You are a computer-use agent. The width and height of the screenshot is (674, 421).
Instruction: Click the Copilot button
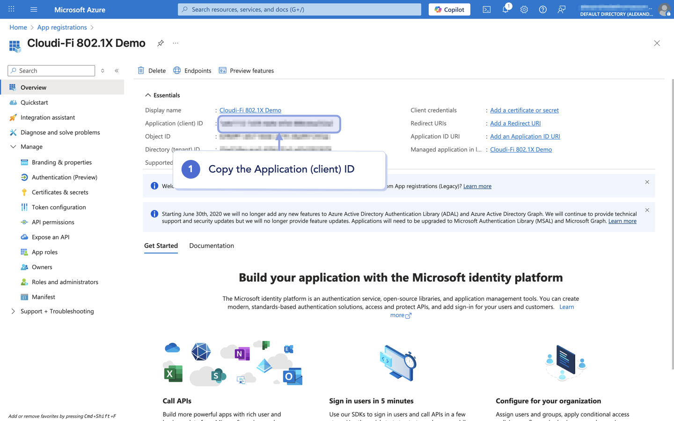tap(449, 9)
